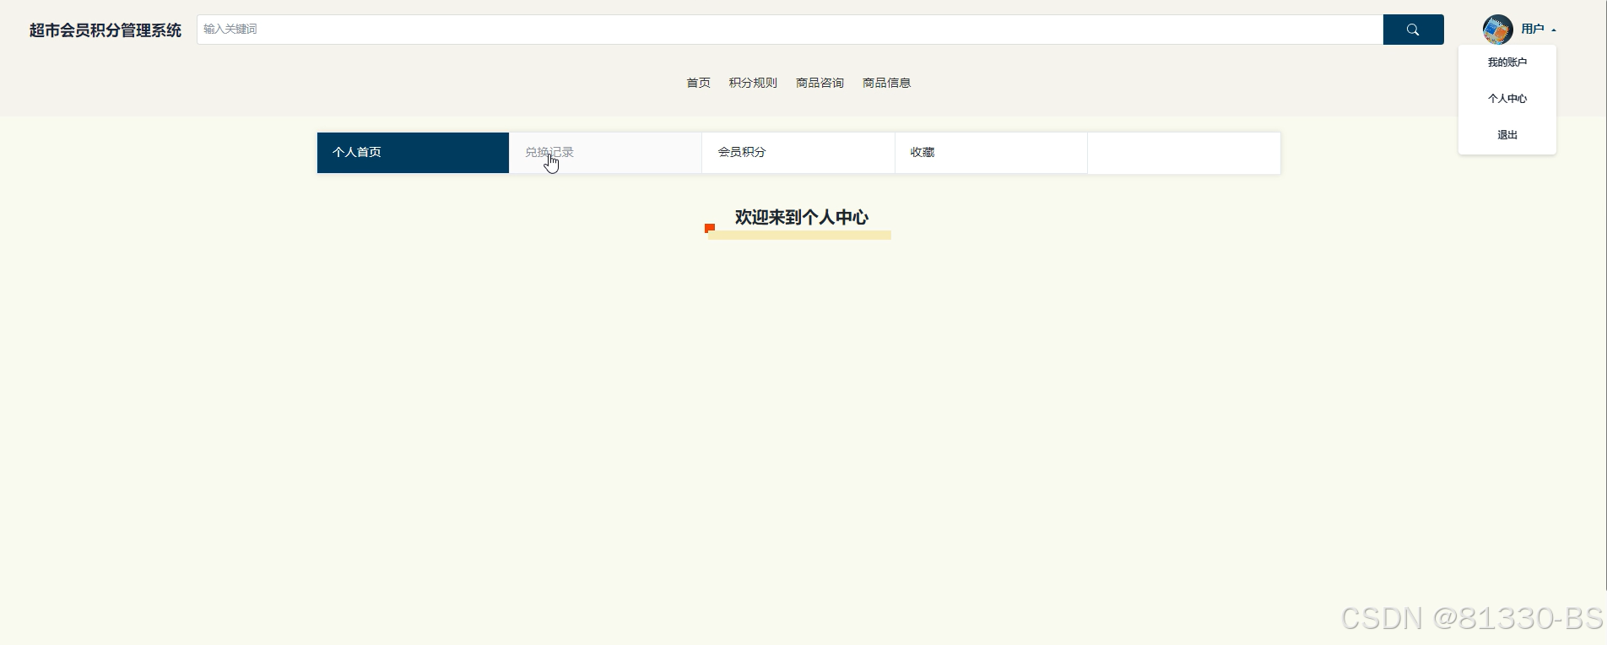
Task: Click the user avatar picture
Action: click(x=1497, y=30)
